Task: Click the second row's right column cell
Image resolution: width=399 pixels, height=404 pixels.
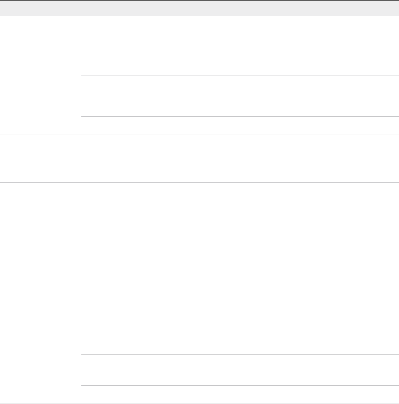Action: (237, 159)
